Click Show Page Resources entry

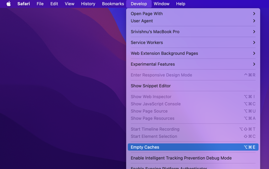pos(193,118)
